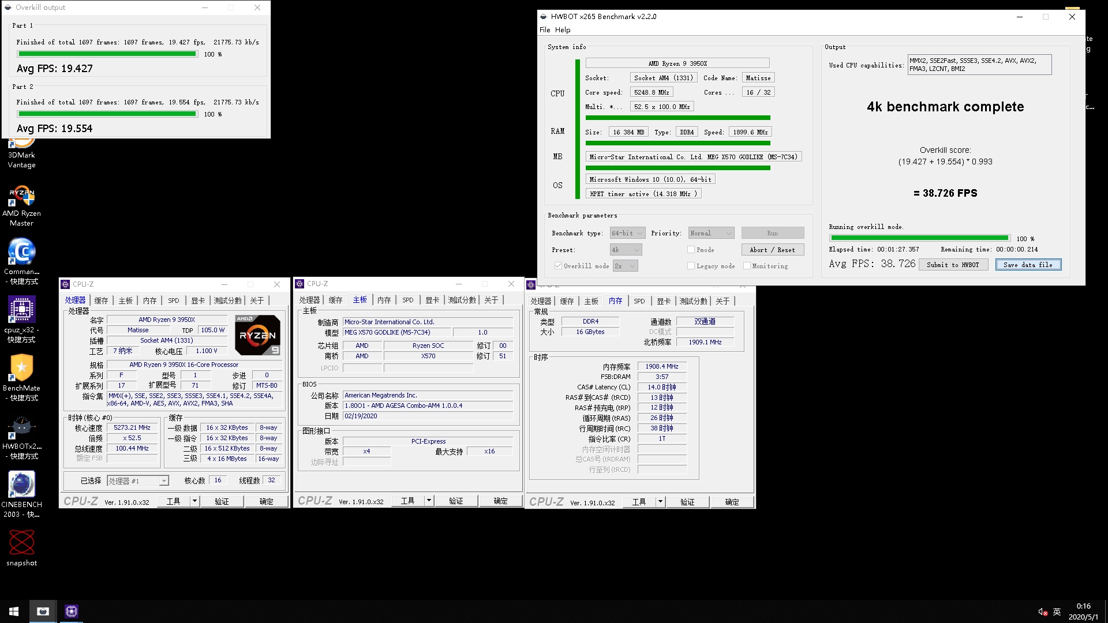Image resolution: width=1108 pixels, height=623 pixels.
Task: Click Ryzen 9 logo in CPU-Z
Action: click(x=257, y=335)
